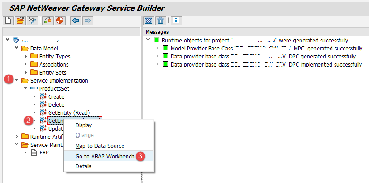The width and height of the screenshot is (369, 183).
Task: Select the Associations tree item label
Action: [x=54, y=64]
